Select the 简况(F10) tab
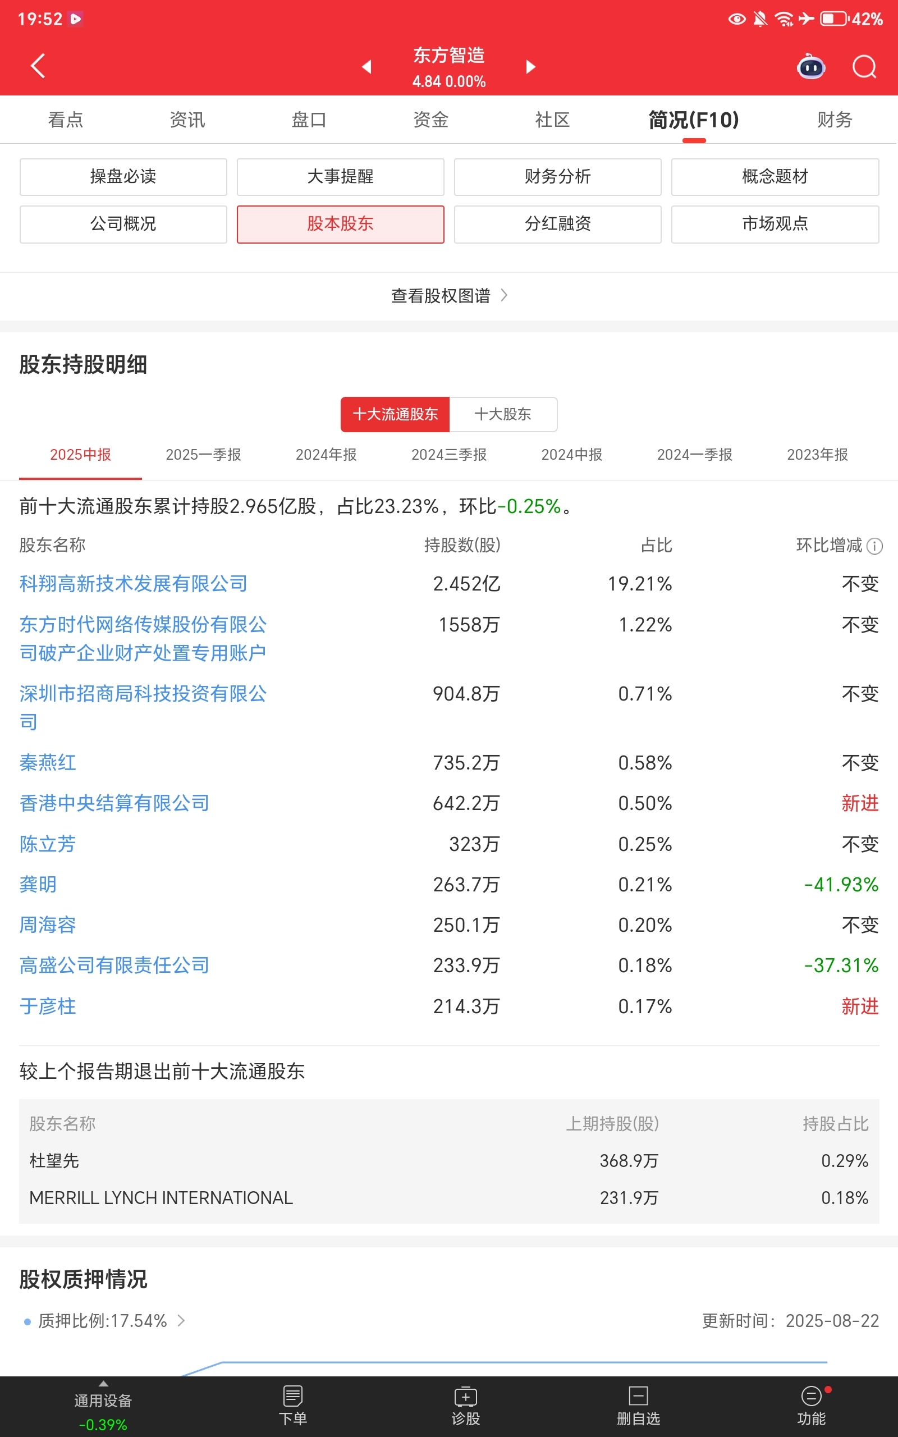Viewport: 898px width, 1437px height. point(694,120)
